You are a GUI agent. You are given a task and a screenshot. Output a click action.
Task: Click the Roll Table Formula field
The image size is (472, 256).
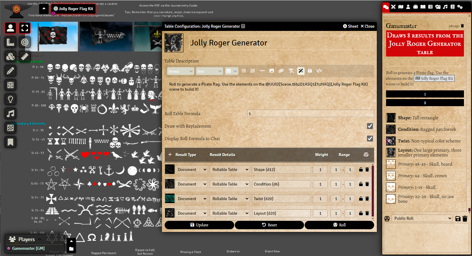click(310, 114)
